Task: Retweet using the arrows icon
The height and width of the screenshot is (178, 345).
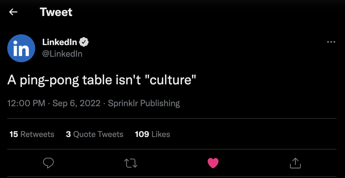Action: coord(131,163)
